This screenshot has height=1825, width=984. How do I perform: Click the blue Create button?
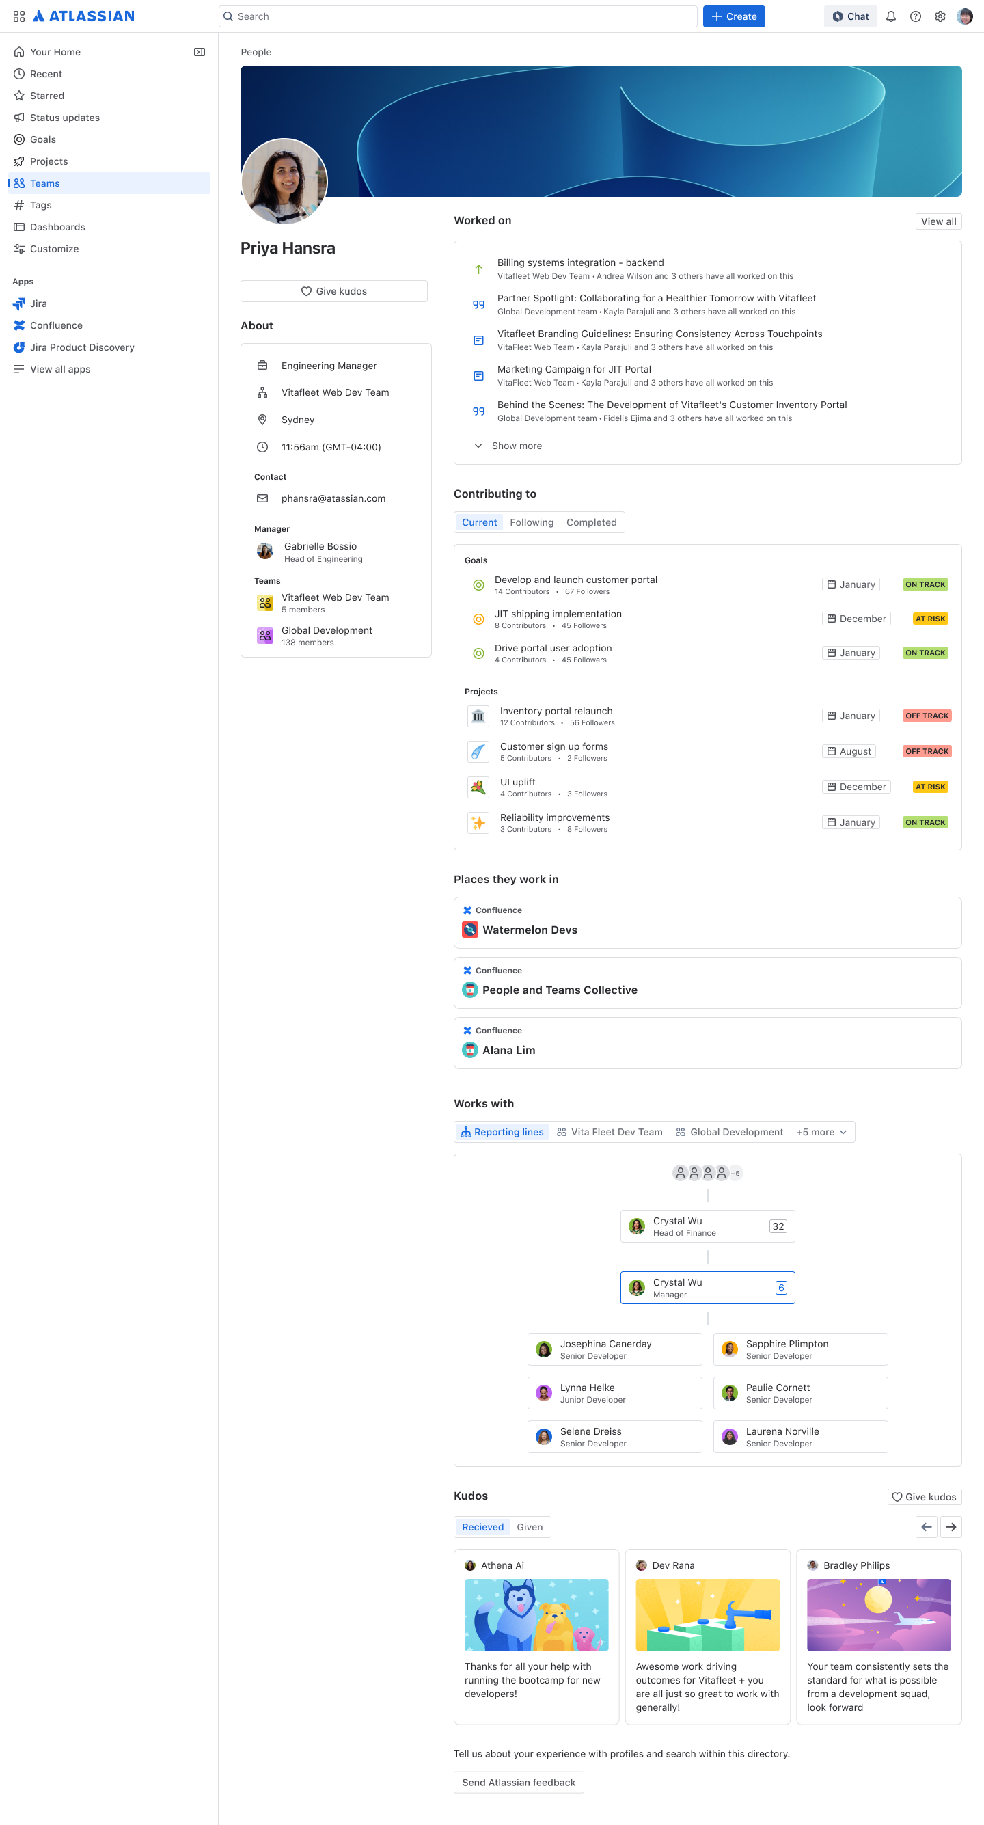coord(733,16)
